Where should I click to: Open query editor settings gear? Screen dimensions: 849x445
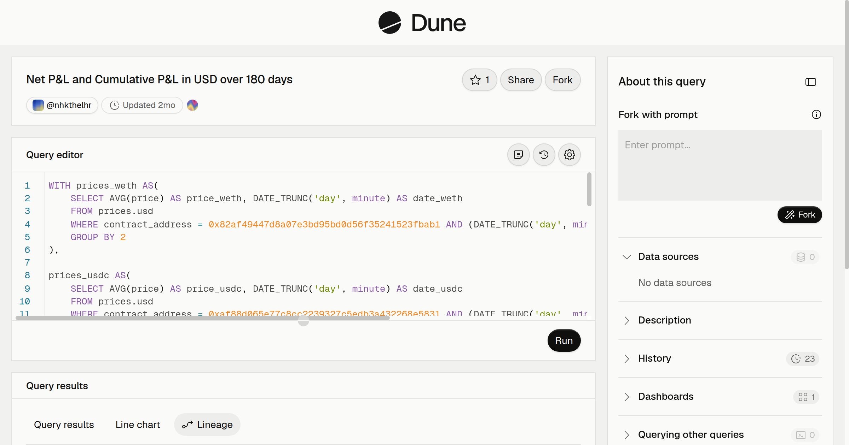569,155
